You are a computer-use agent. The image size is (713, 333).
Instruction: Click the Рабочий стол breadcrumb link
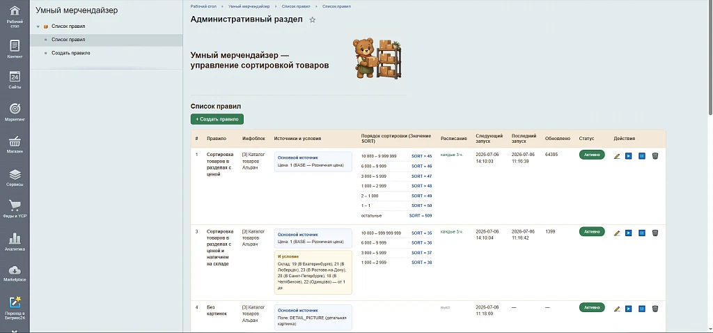click(x=204, y=6)
